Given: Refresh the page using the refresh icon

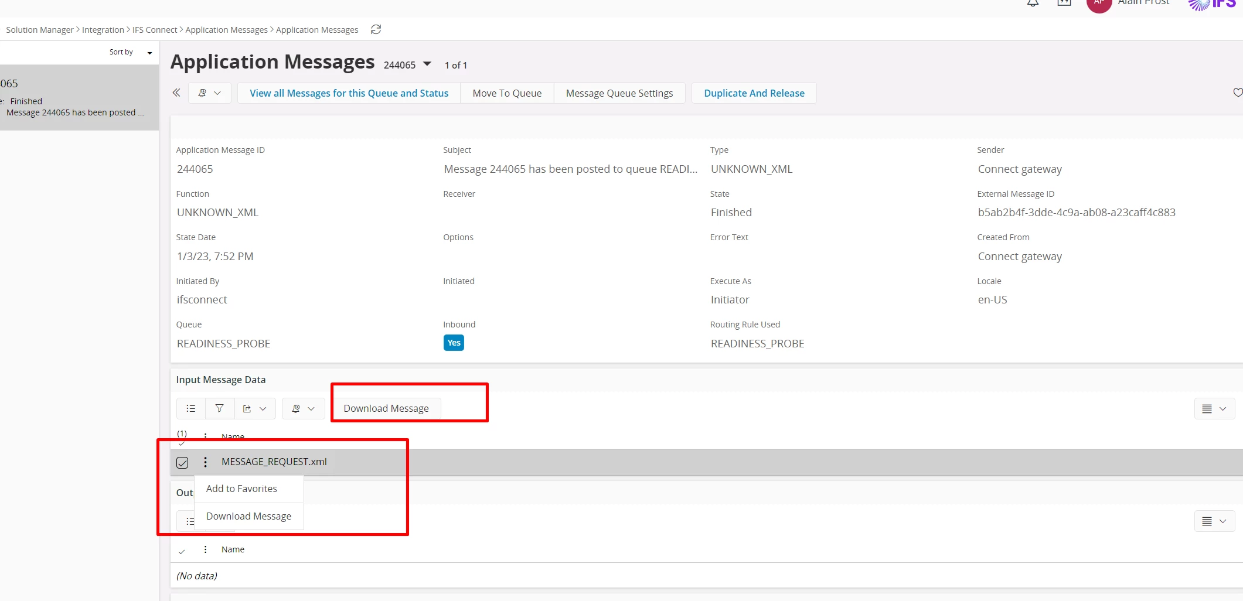Looking at the screenshot, I should [x=376, y=29].
